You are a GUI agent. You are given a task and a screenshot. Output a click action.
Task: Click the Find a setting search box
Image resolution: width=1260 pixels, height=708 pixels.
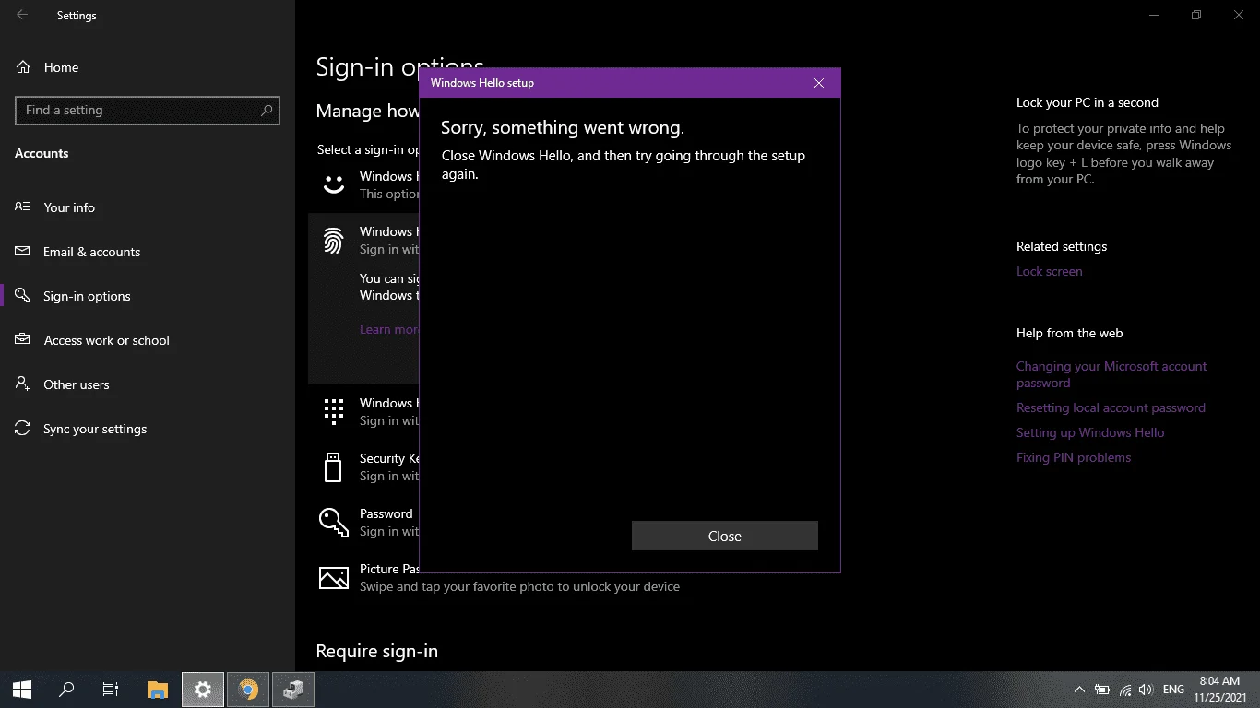(148, 110)
